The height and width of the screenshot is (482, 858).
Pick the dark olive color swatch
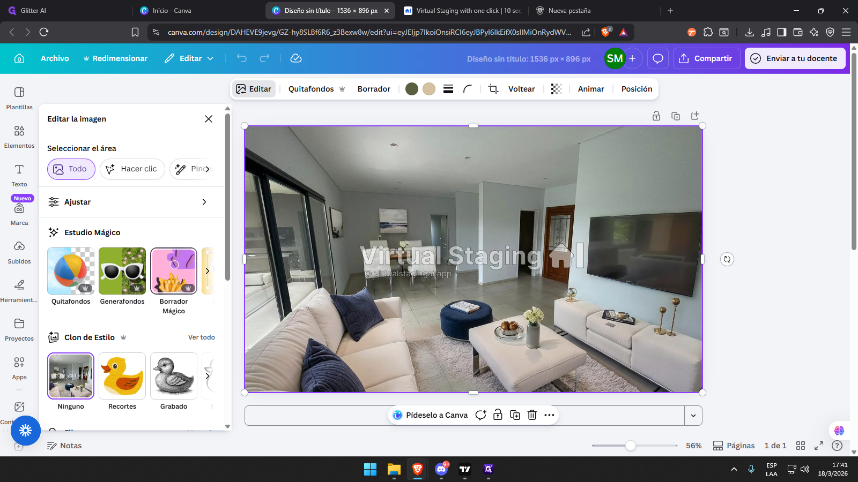click(412, 89)
